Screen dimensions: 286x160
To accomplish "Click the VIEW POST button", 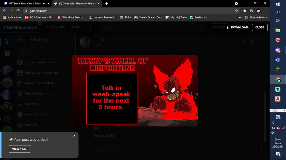I will click(x=20, y=149).
